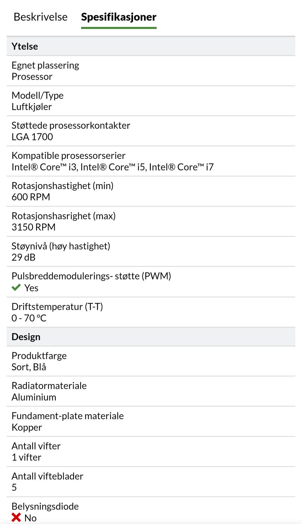
Task: Click the Ytelse section header
Action: (25, 46)
